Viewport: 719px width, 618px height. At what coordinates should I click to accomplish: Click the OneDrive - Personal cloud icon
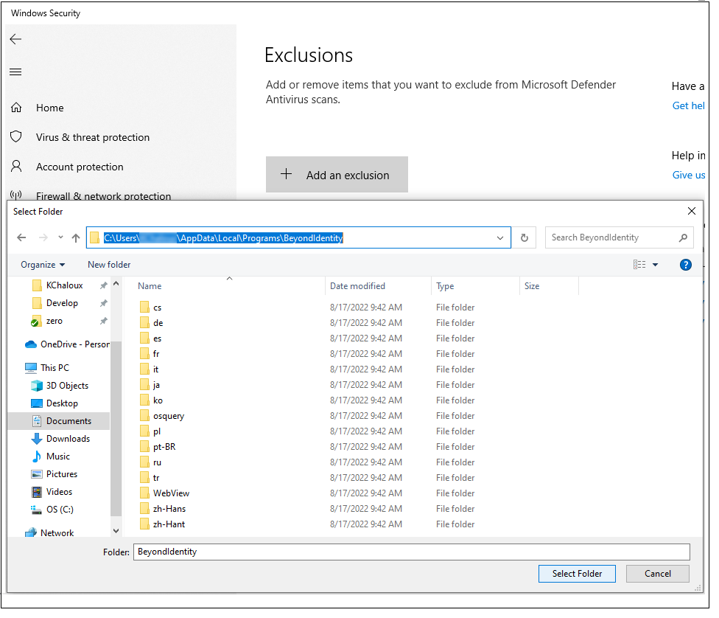click(30, 344)
